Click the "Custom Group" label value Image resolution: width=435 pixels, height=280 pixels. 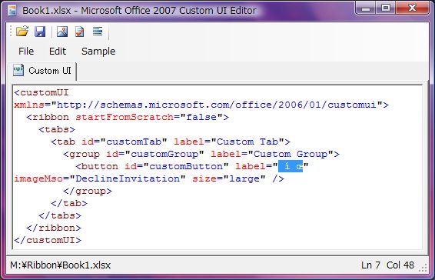tap(291, 154)
